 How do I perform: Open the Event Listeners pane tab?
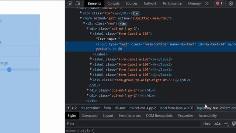pos(129,116)
